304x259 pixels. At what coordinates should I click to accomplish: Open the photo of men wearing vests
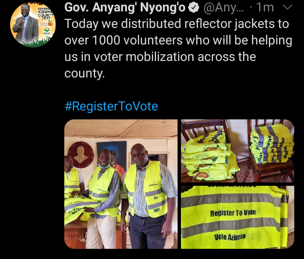pos(121,184)
